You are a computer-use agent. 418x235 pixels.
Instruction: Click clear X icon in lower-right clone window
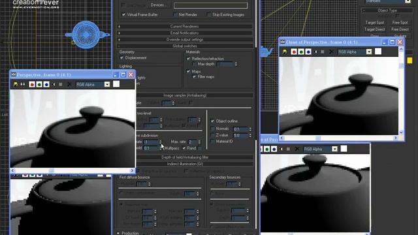[297, 149]
